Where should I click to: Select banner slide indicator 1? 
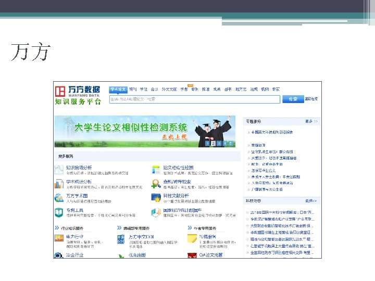pyautogui.click(x=207, y=144)
